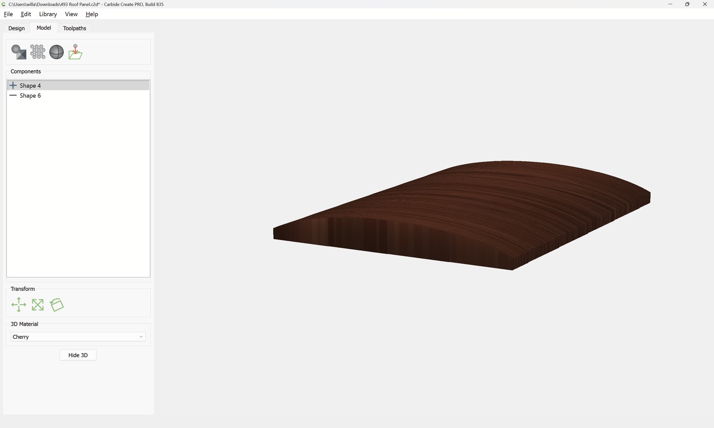
Task: Select the Move transform icon
Action: tap(19, 305)
